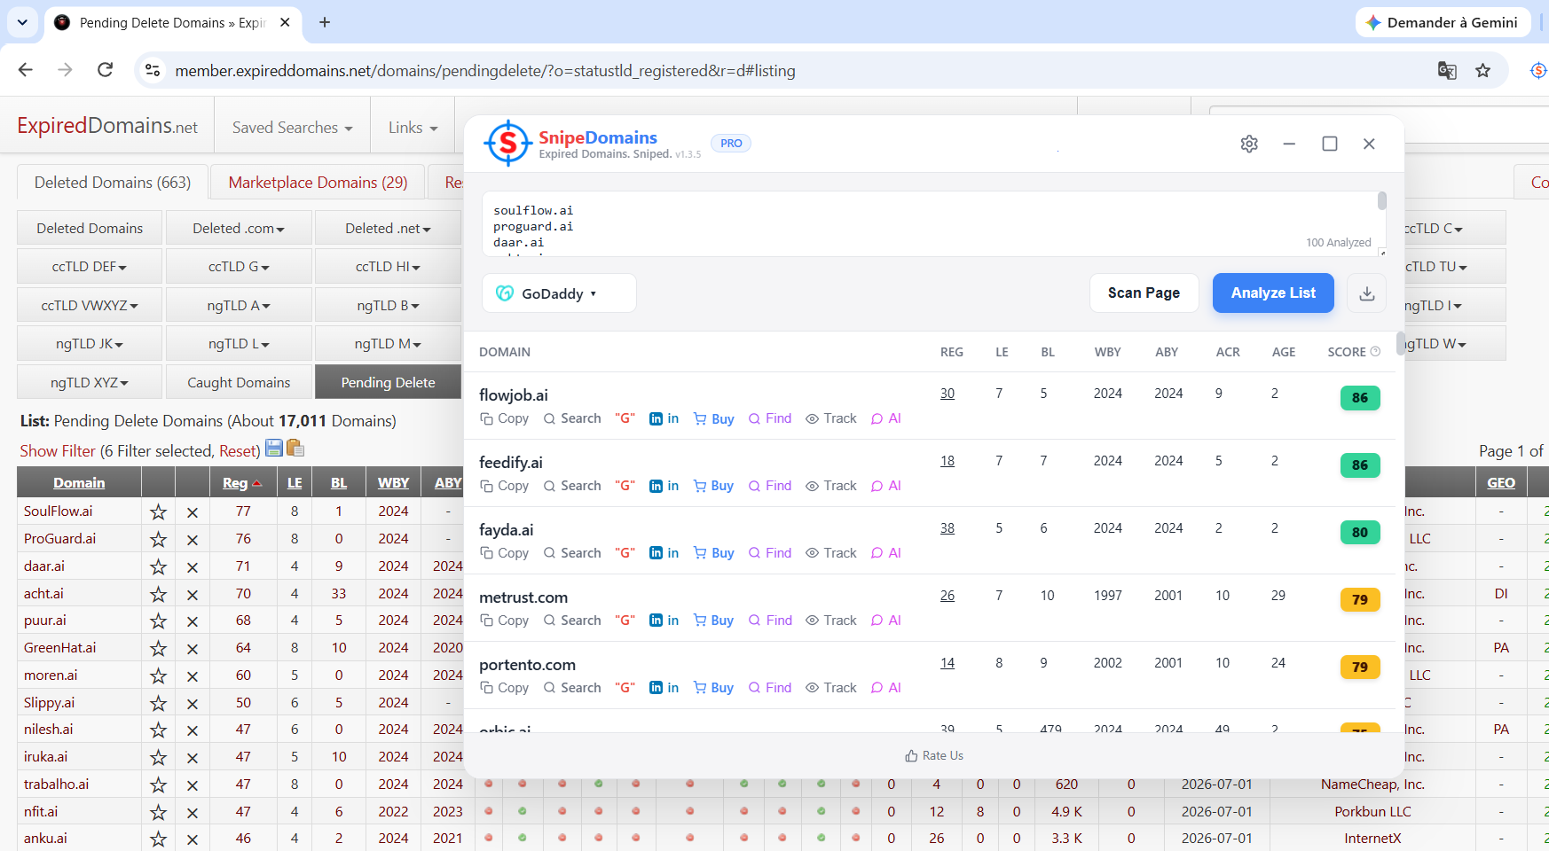1549x851 pixels.
Task: Open SnipeDomains settings gear
Action: click(x=1249, y=144)
